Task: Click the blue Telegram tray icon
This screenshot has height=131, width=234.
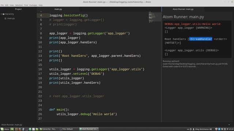Action: (x=219, y=129)
